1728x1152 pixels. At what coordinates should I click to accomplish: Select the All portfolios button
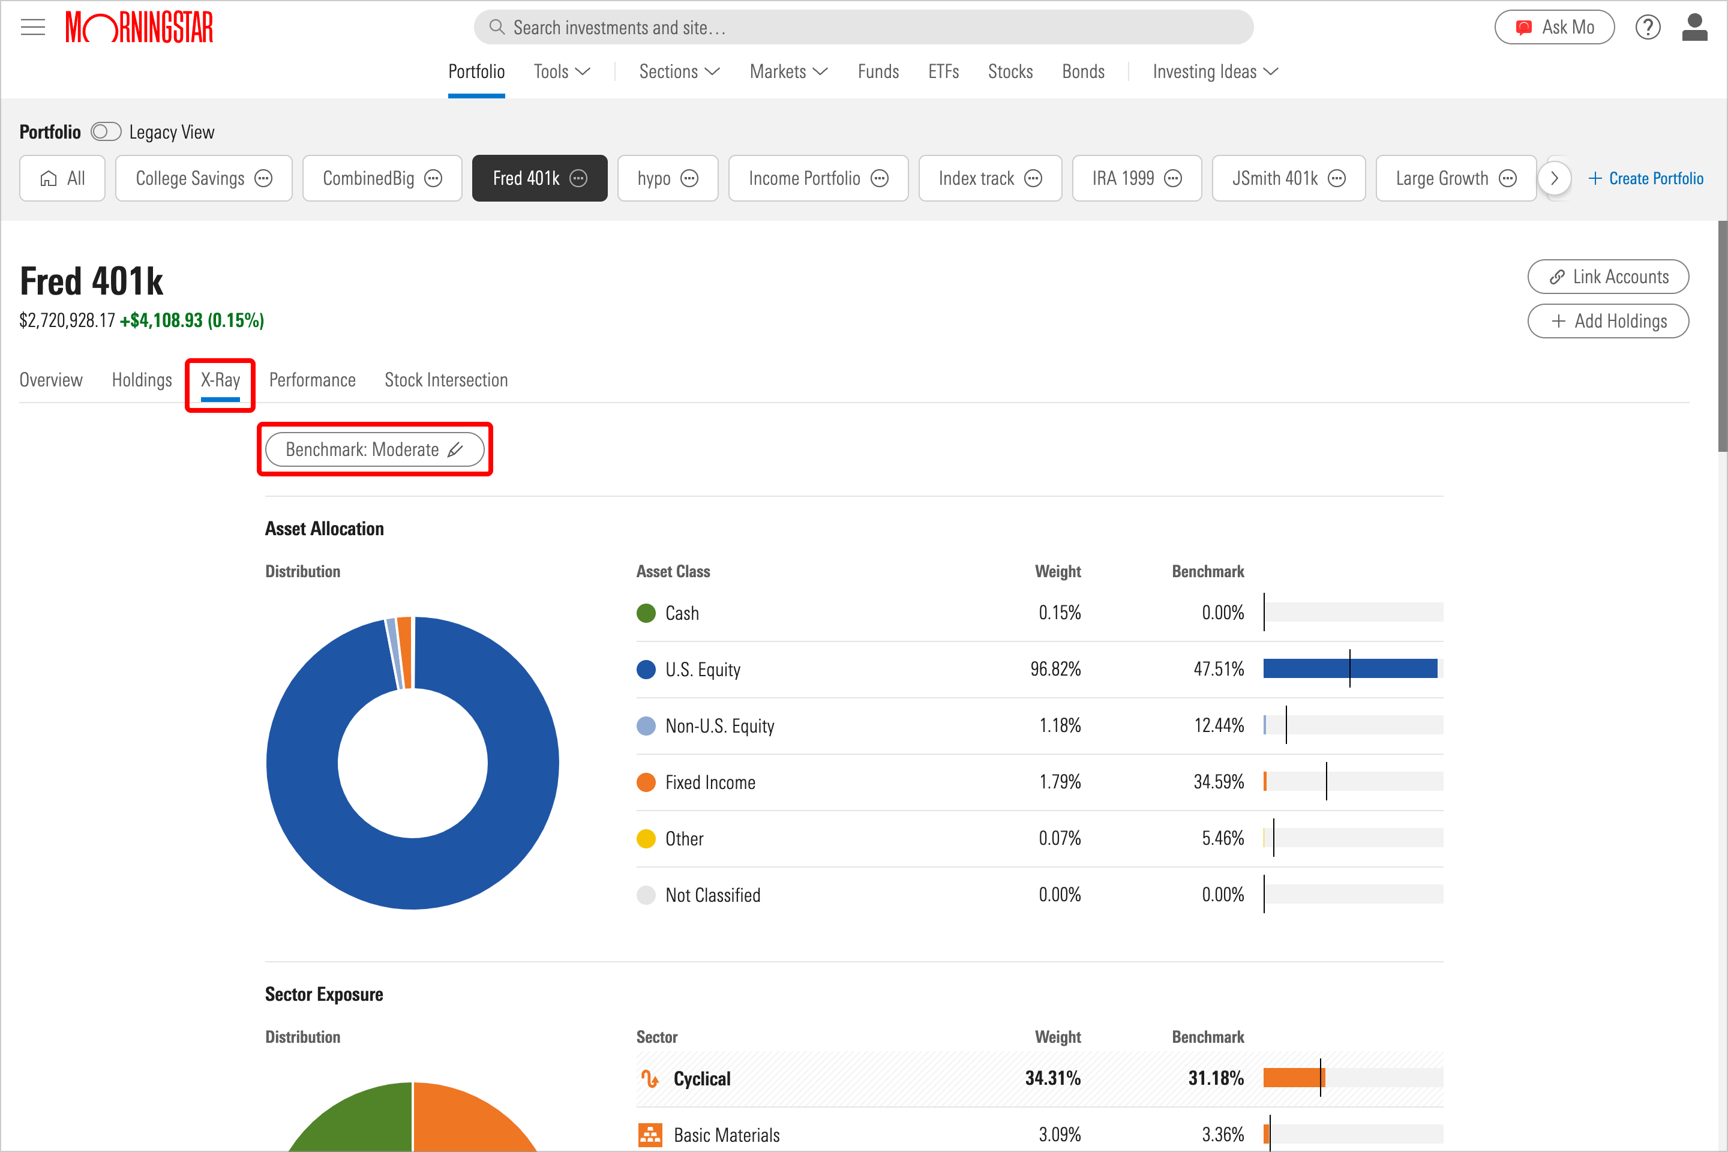(62, 179)
